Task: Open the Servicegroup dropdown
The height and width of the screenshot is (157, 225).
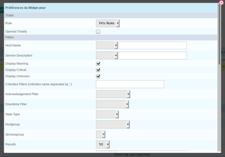Action: coord(100,134)
